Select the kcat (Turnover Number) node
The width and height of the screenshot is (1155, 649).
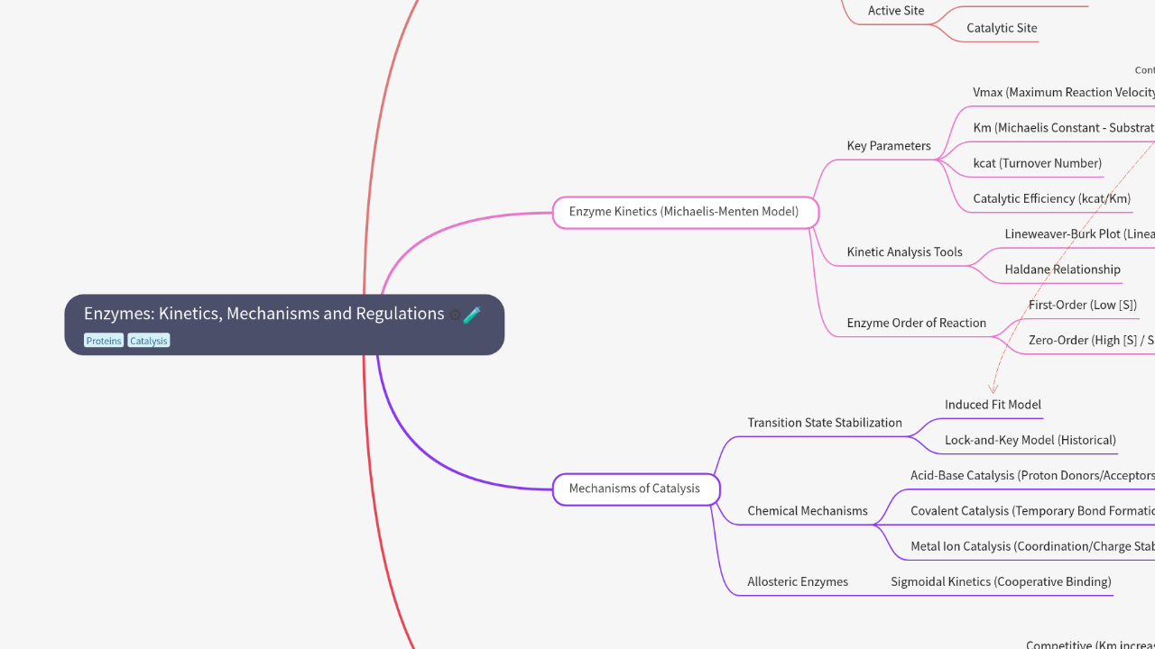click(1037, 163)
